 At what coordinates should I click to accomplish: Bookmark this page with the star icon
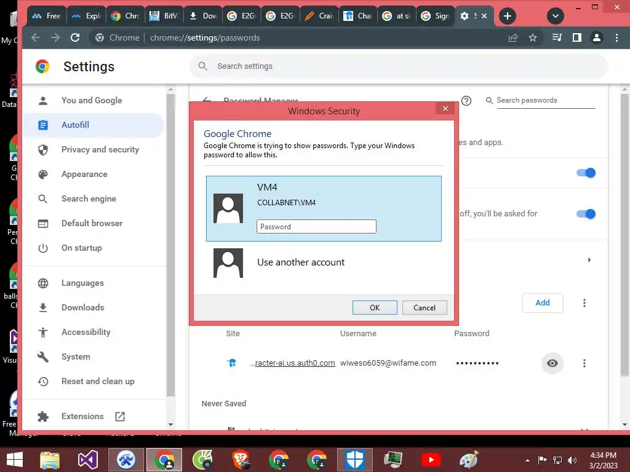click(x=533, y=37)
